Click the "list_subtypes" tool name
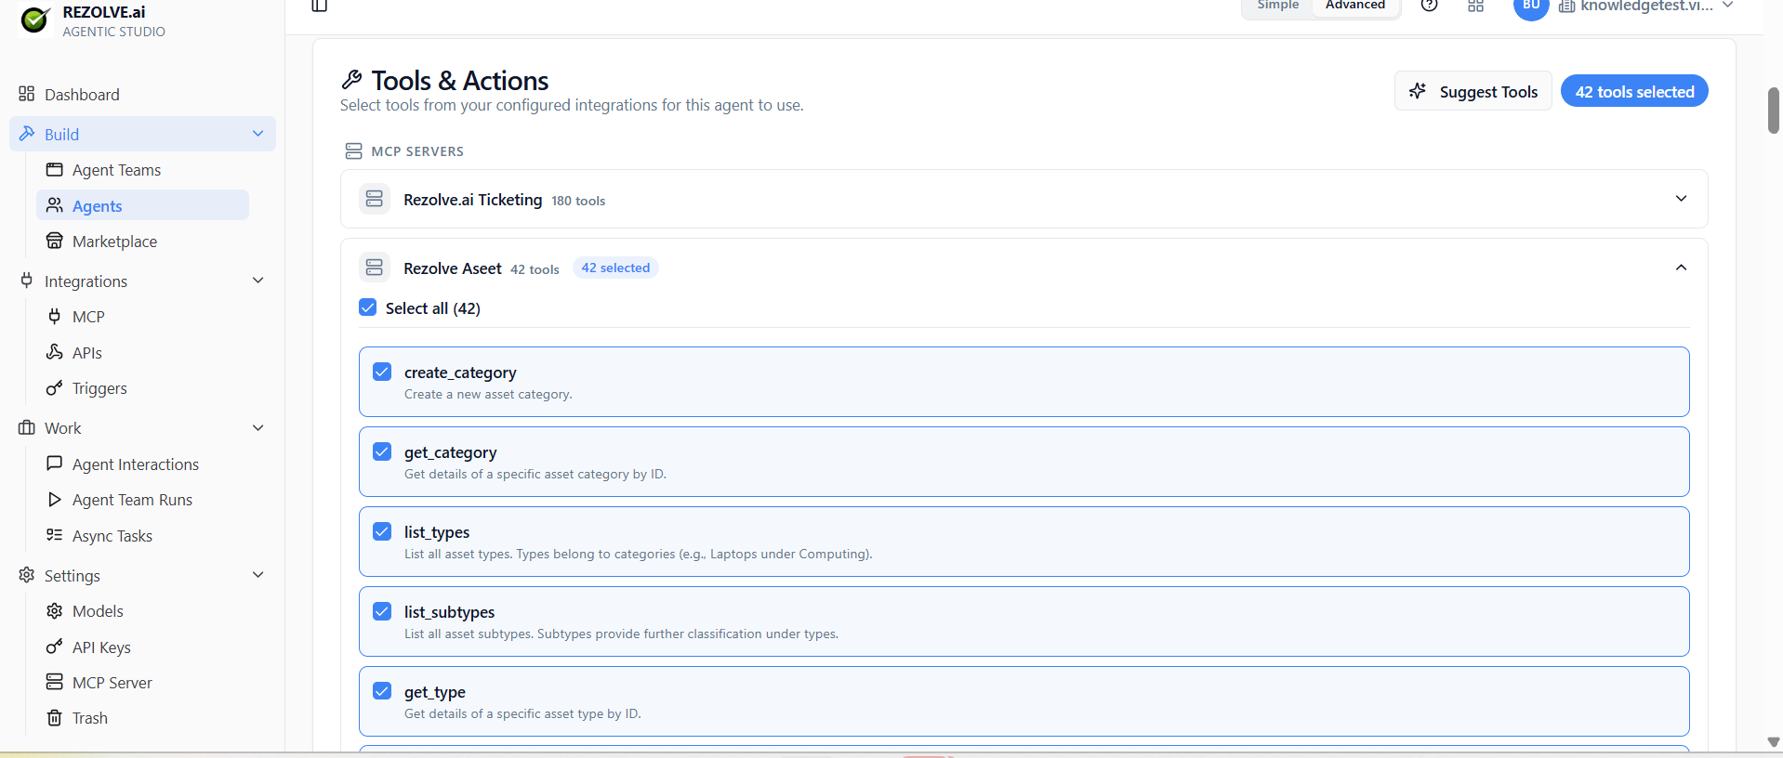 pyautogui.click(x=449, y=612)
